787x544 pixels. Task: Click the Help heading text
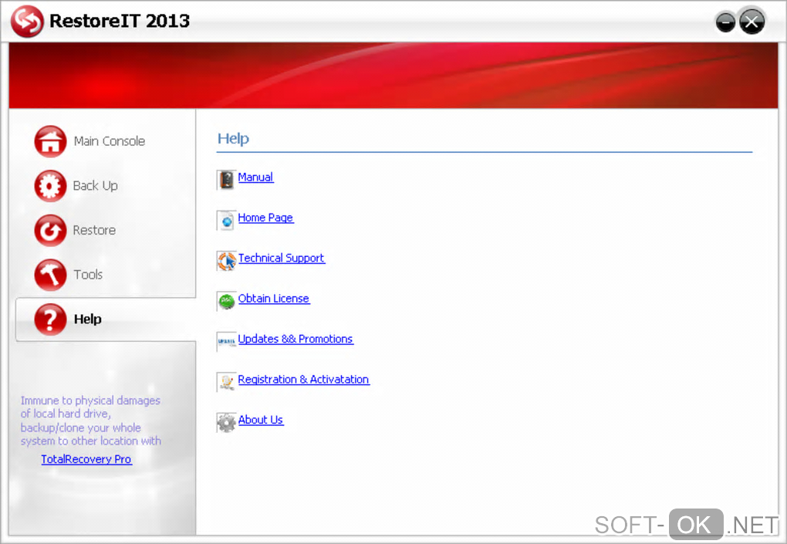tap(233, 139)
